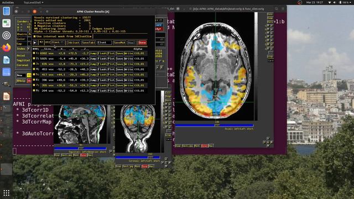Viewport: 354px width, 199px height.
Task: Toggle the checkbox for cluster 8
Action: point(34,91)
